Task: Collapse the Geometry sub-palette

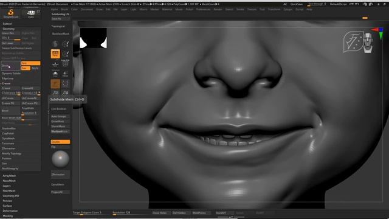Action: (x=9, y=29)
